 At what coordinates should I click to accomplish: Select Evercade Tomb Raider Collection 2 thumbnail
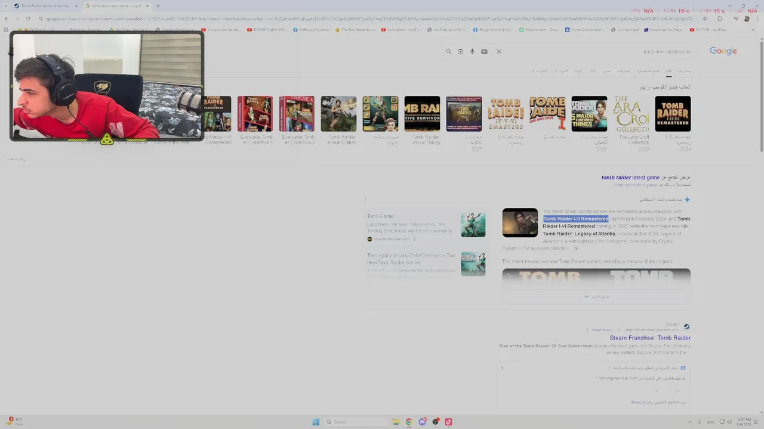(x=297, y=114)
